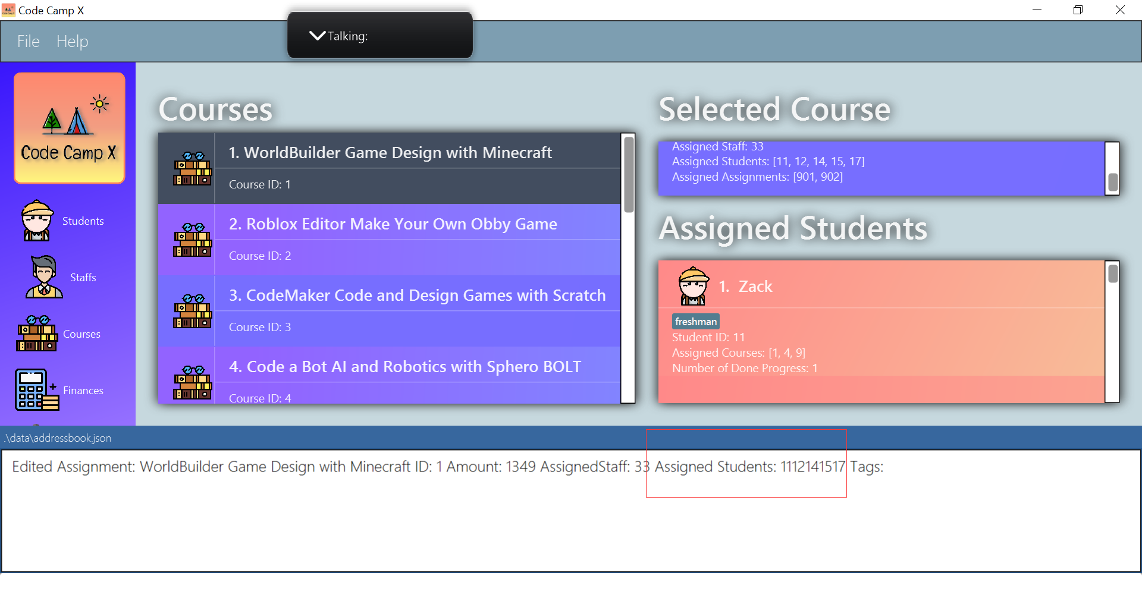This screenshot has width=1142, height=604.
Task: Click the Code Camp X logo
Action: click(x=70, y=128)
